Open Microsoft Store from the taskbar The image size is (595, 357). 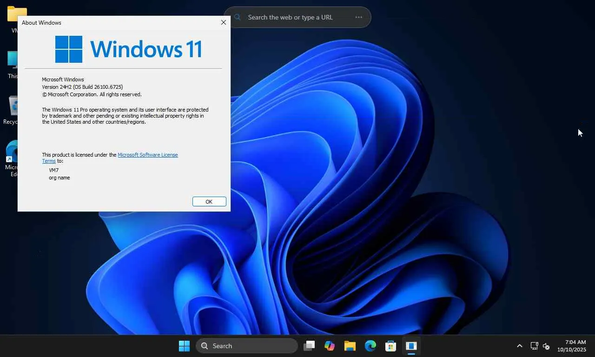[x=391, y=346]
